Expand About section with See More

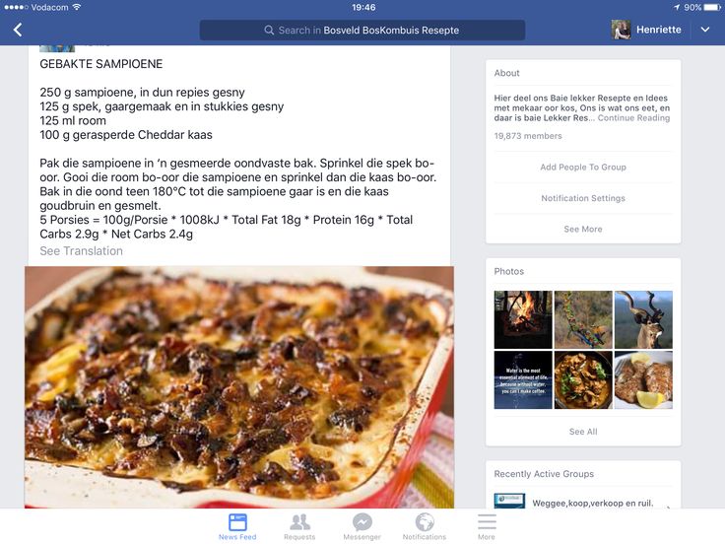(583, 229)
